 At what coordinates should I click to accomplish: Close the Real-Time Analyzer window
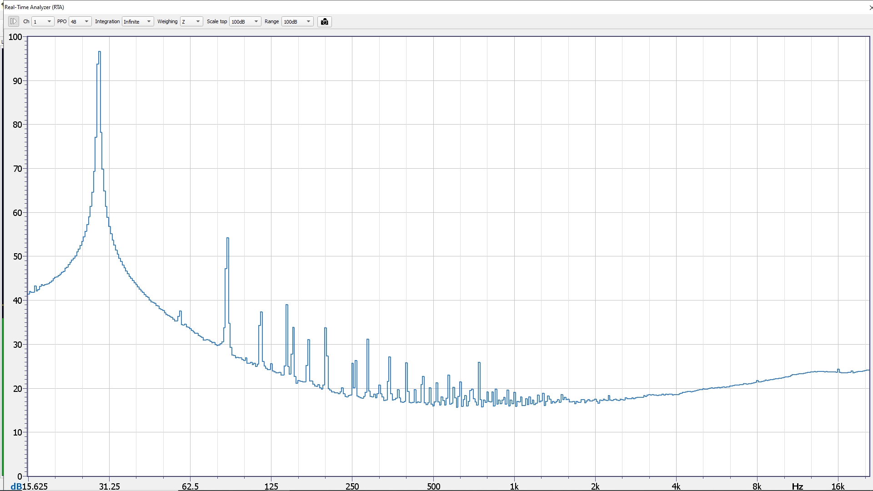pyautogui.click(x=870, y=7)
